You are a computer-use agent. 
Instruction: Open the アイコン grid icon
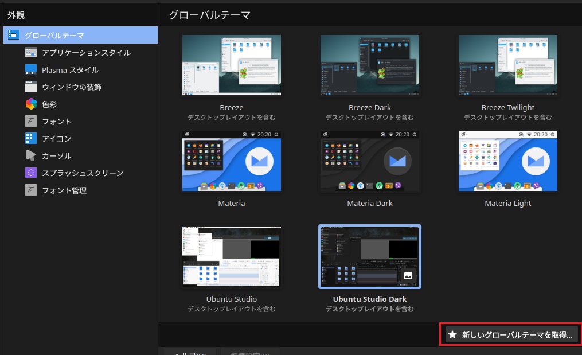coord(31,139)
